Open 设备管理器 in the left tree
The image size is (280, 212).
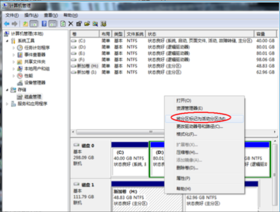pos(35,83)
